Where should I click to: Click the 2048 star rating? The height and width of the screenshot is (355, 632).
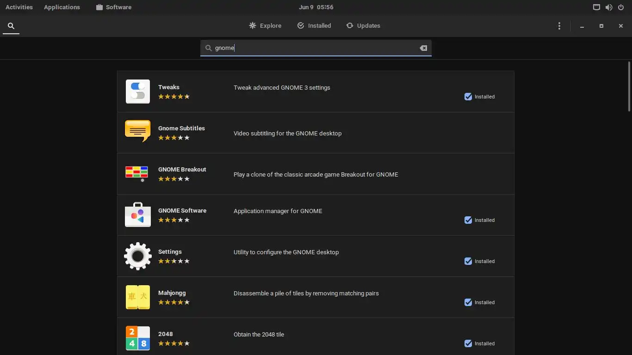point(174,343)
